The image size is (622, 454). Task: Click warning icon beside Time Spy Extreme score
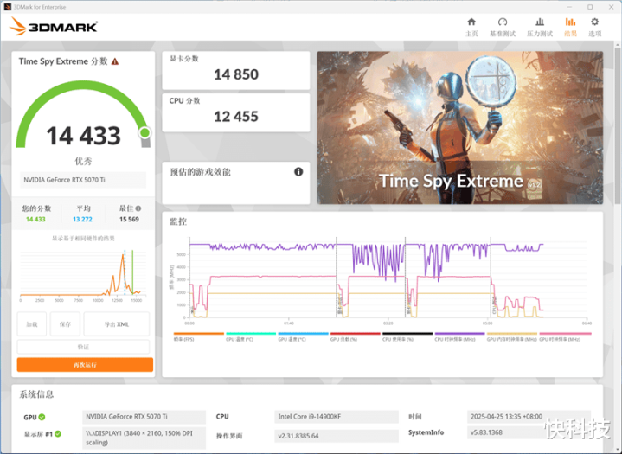click(x=115, y=61)
